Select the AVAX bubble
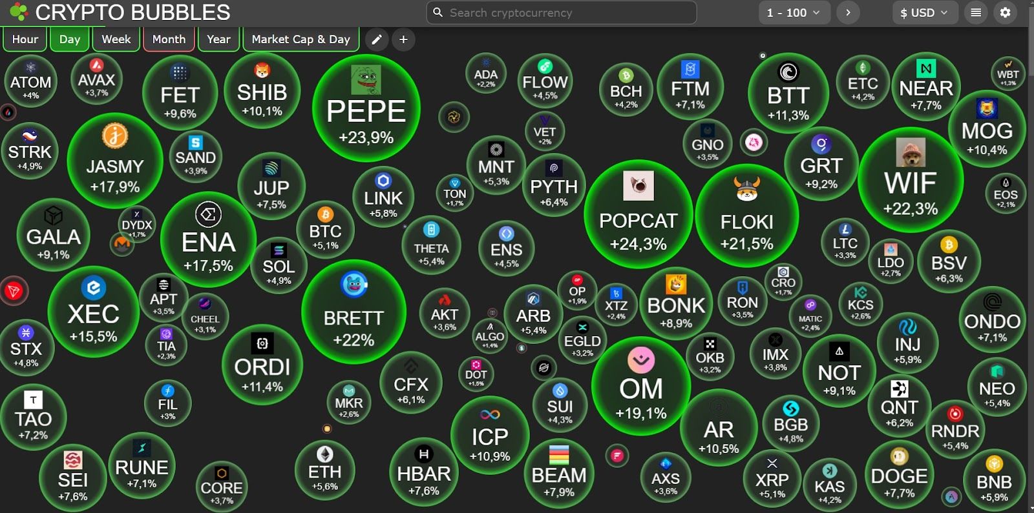1034x513 pixels. click(96, 79)
